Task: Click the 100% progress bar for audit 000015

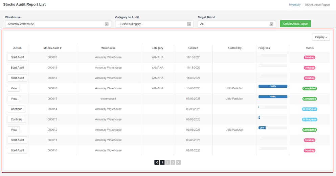Action: [x=273, y=97]
